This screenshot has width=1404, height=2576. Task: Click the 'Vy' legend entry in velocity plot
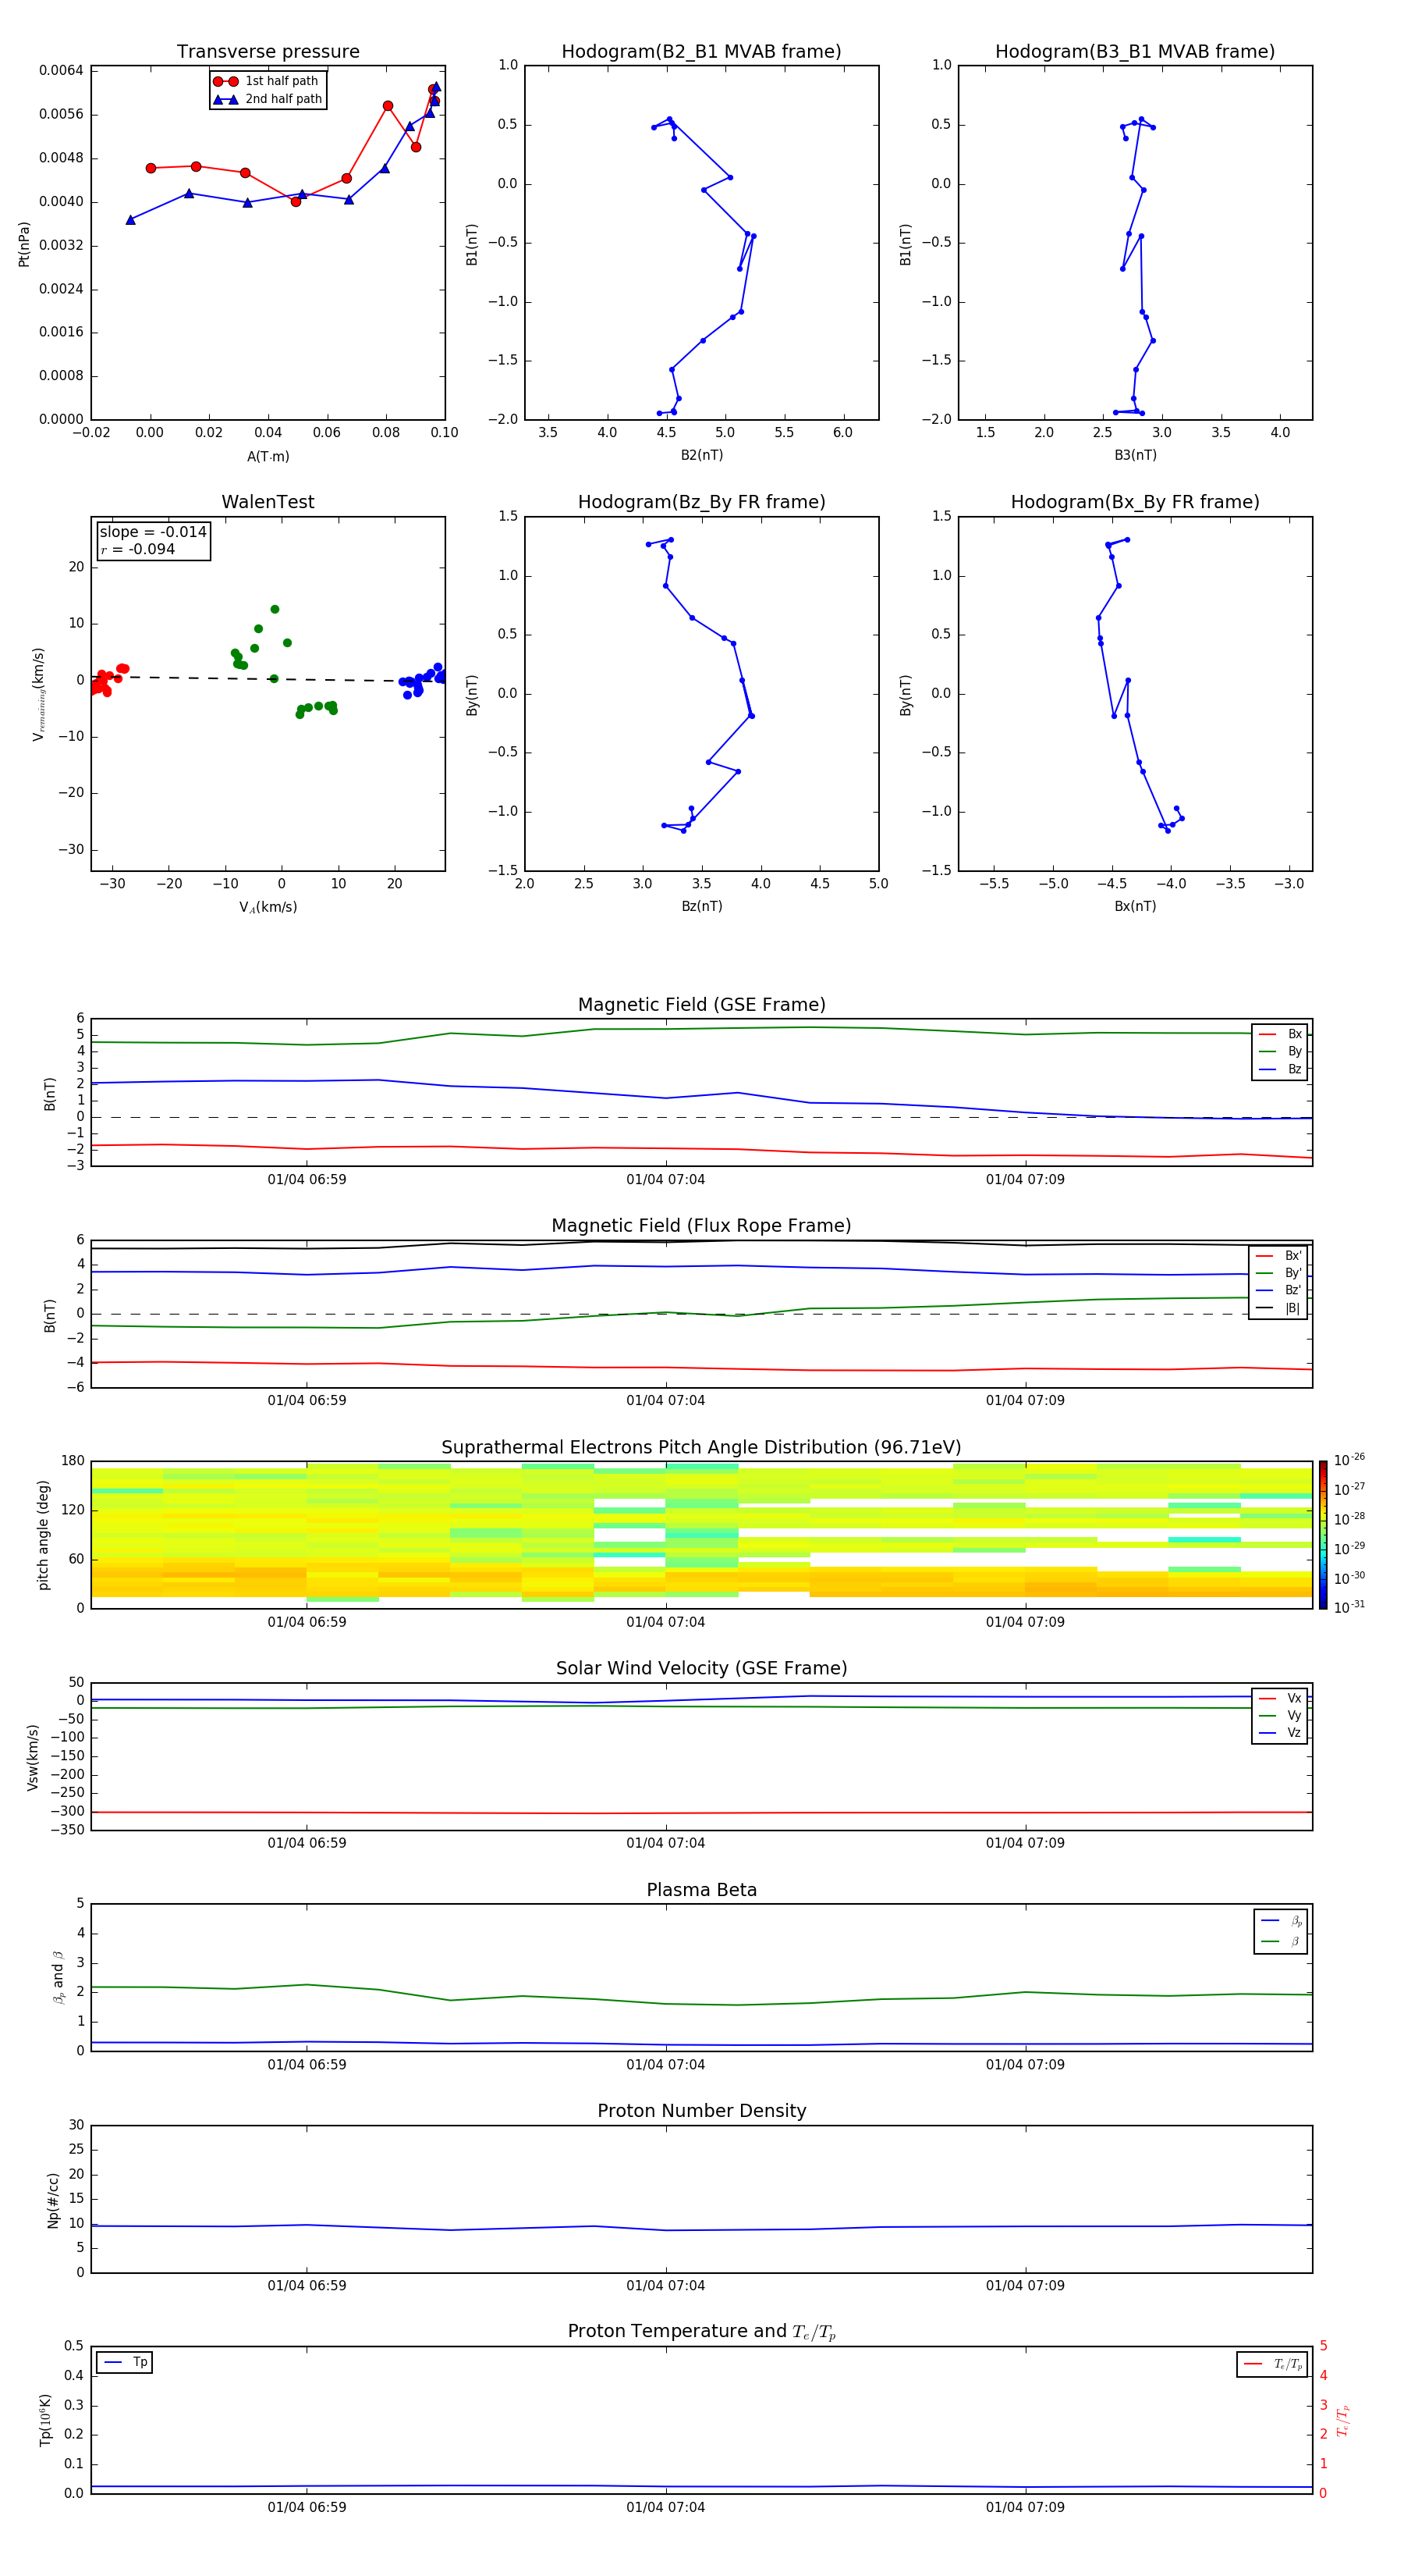1281,1715
